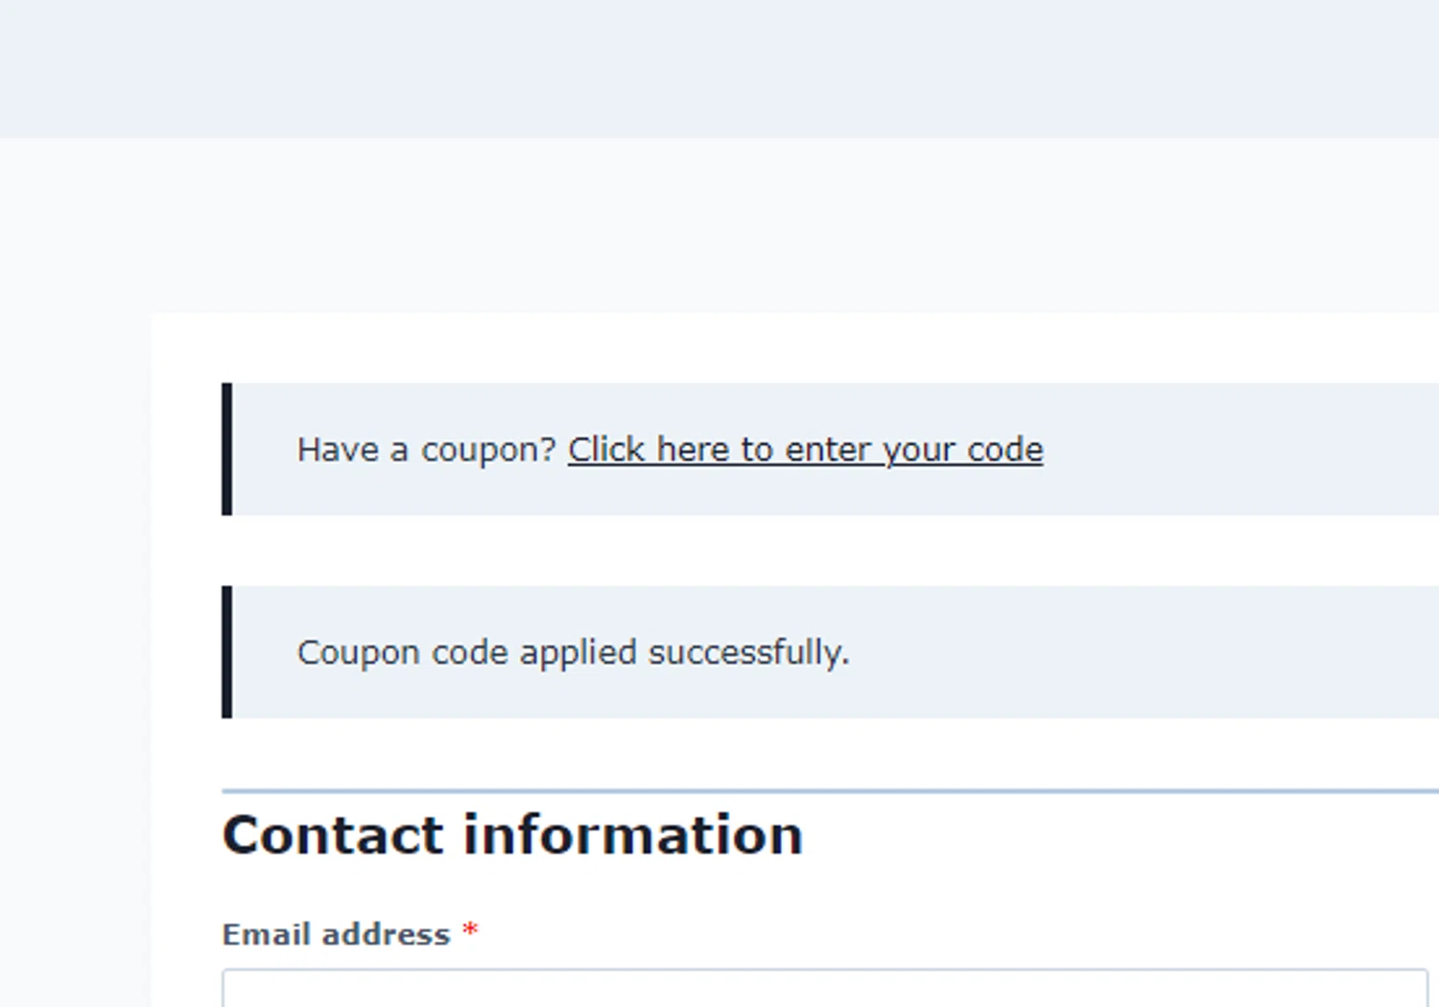Focus the Email address input field
1439x1007 pixels.
pyautogui.click(x=825, y=990)
